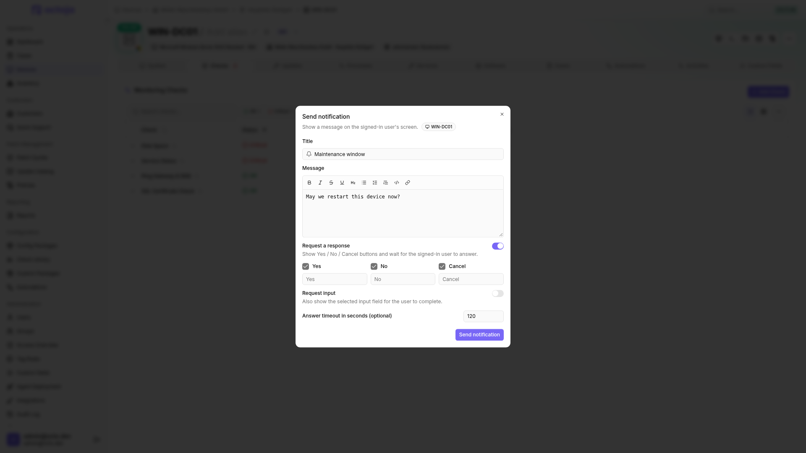The height and width of the screenshot is (453, 806).
Task: Focus the Cancel label input field
Action: click(x=471, y=279)
